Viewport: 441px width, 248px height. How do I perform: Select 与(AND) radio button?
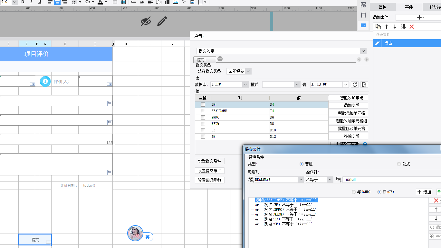pyautogui.click(x=354, y=192)
